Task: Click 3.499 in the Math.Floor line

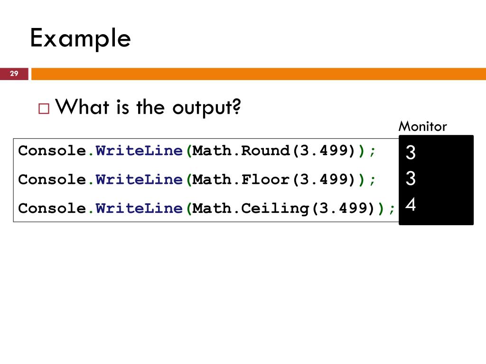Action: pyautogui.click(x=324, y=180)
